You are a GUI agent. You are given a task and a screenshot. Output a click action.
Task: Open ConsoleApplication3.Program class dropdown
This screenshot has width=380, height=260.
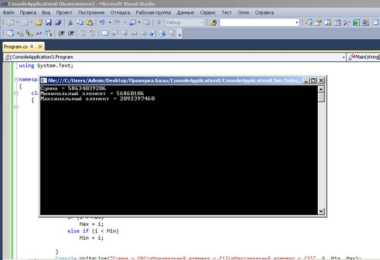pos(343,57)
